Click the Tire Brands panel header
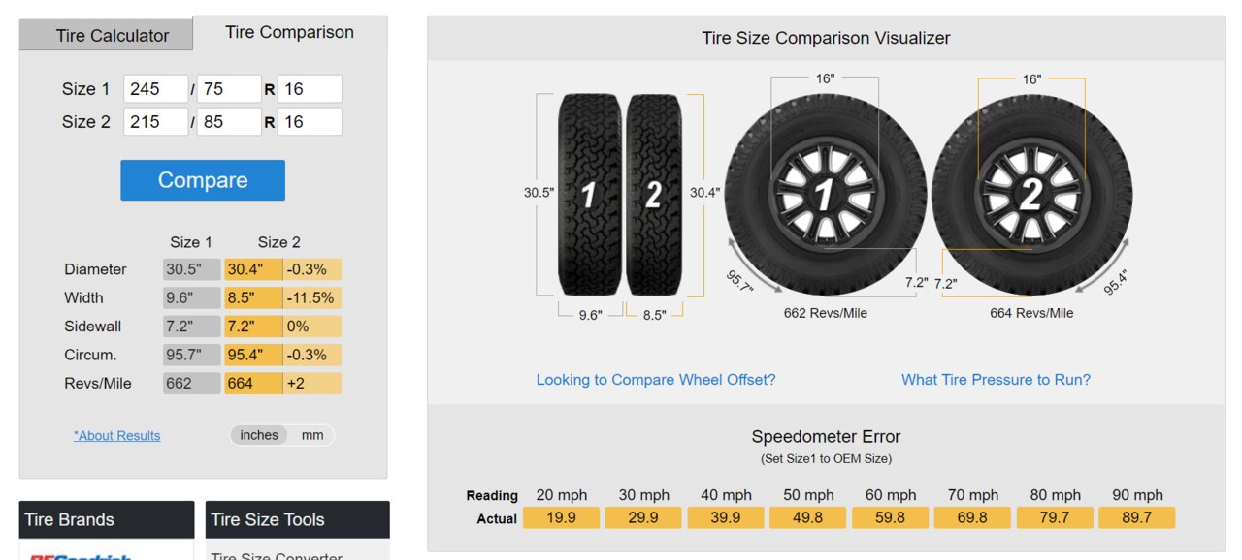Viewport: 1242px width, 560px height. click(107, 519)
